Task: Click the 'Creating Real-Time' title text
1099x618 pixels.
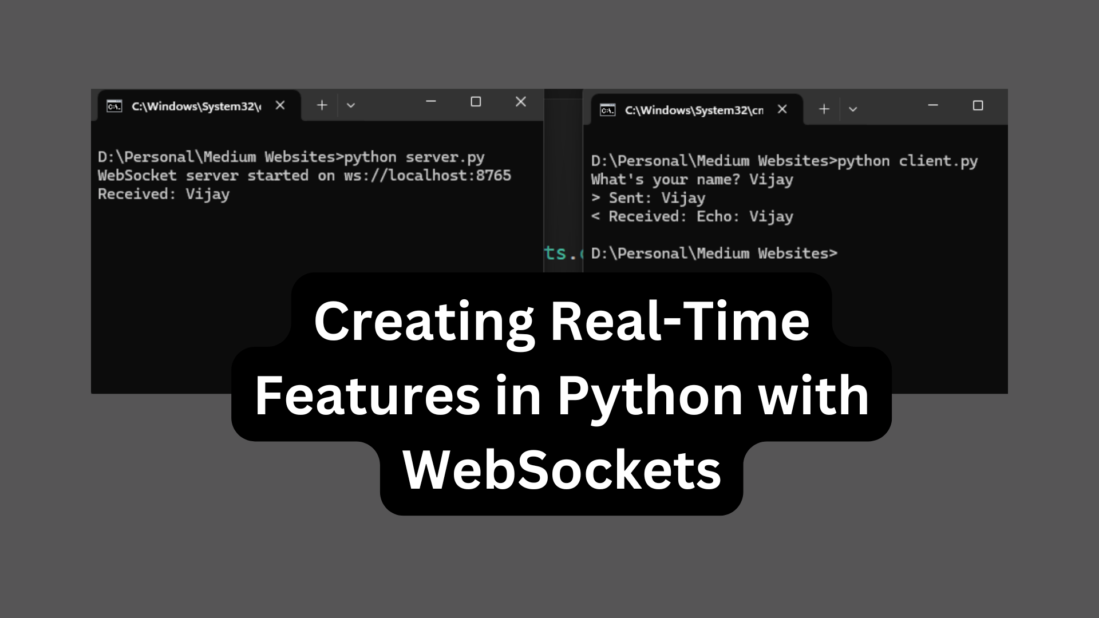Action: click(562, 322)
